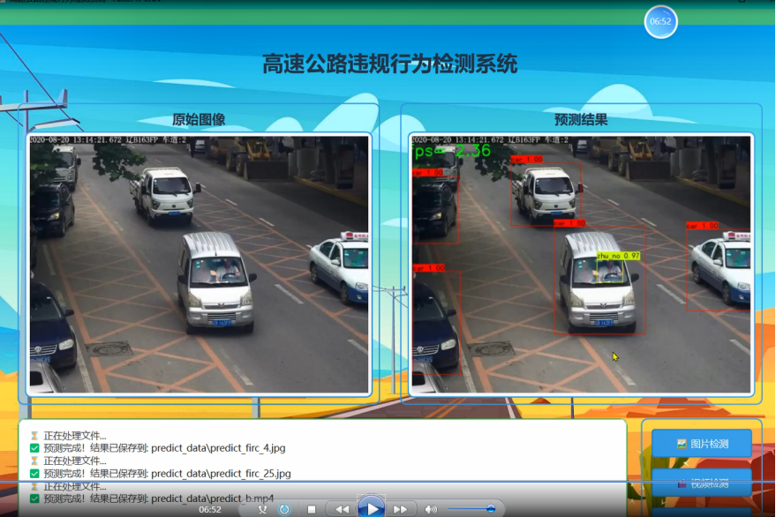Click the green fps 2.36 overlay text
Viewport: 776px width, 517px height.
click(451, 150)
